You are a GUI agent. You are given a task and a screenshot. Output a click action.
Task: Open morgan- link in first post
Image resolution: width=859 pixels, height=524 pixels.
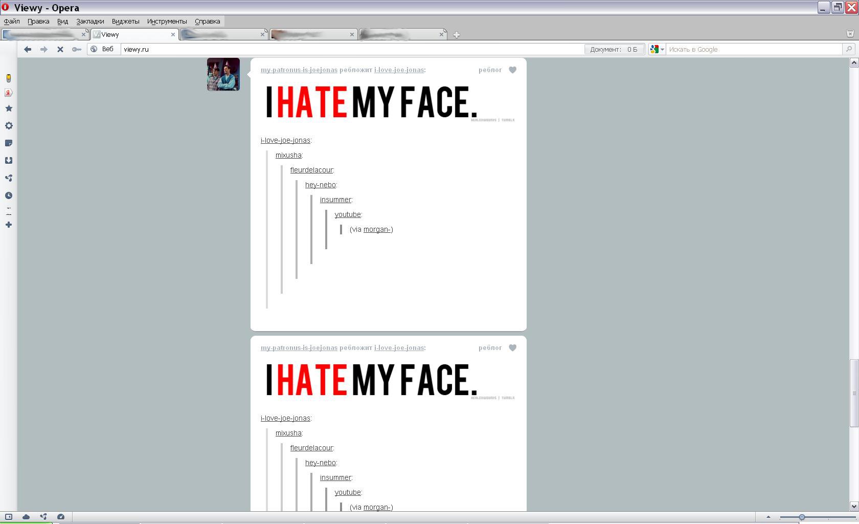pyautogui.click(x=377, y=229)
